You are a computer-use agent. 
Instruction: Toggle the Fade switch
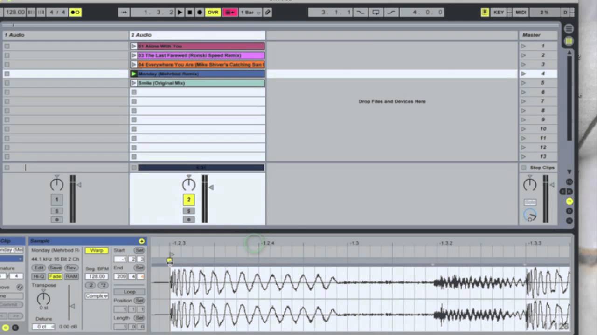pos(55,276)
